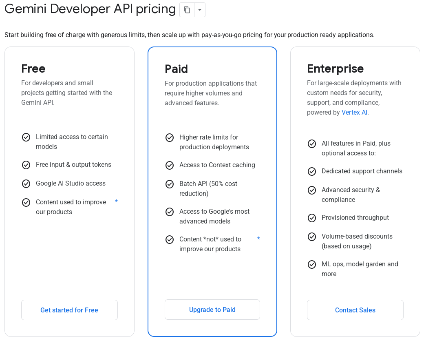426x343 pixels.
Task: Click the text Batch API (50% cost reduction)
Action: [208, 188]
